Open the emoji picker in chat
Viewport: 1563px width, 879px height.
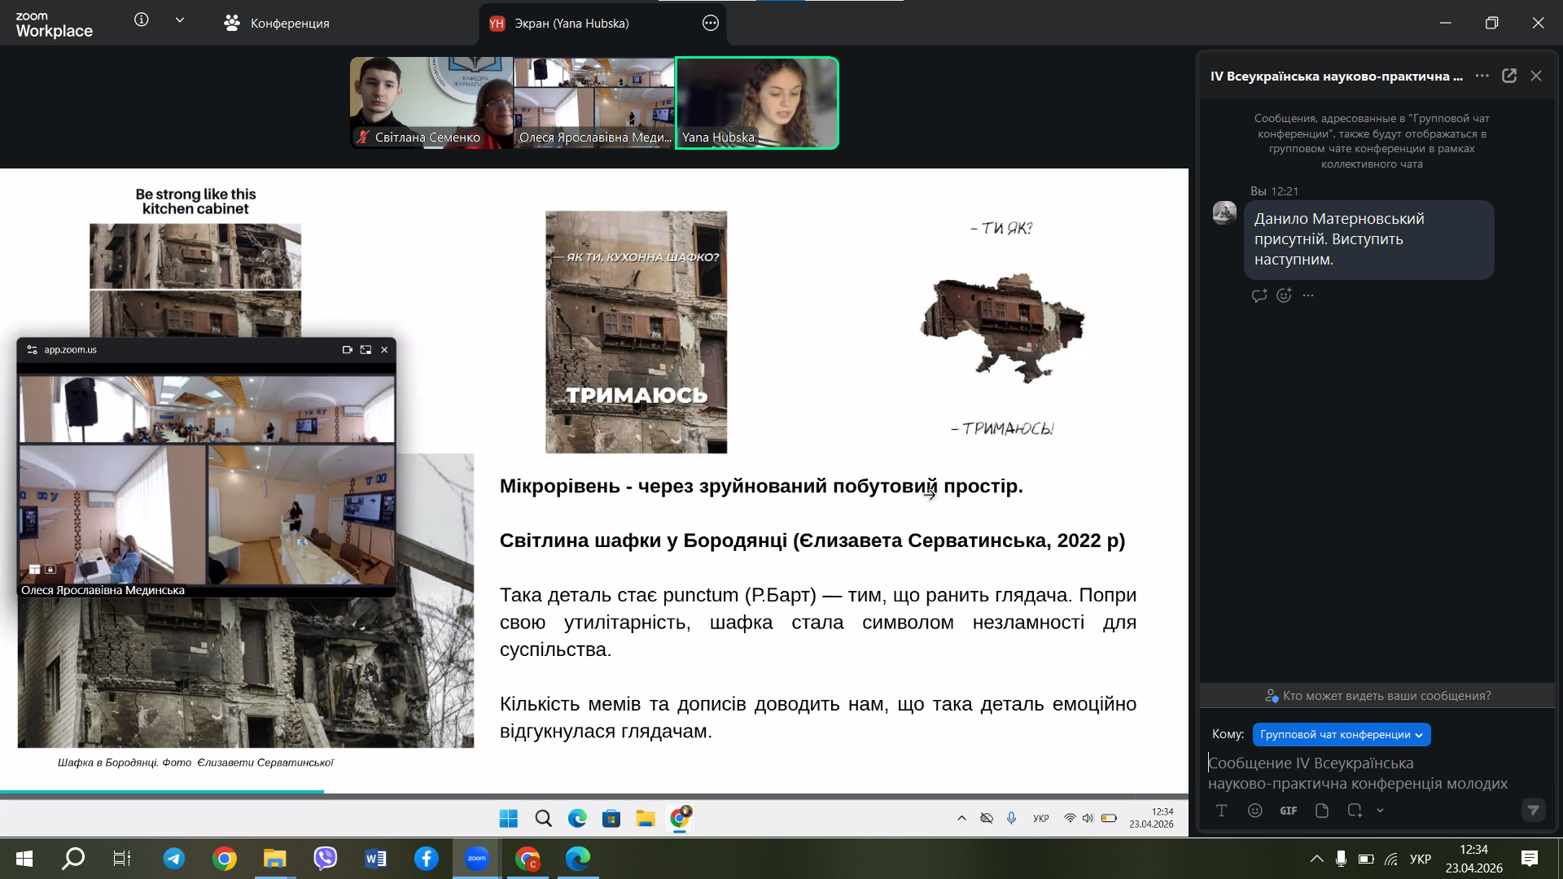1254,810
